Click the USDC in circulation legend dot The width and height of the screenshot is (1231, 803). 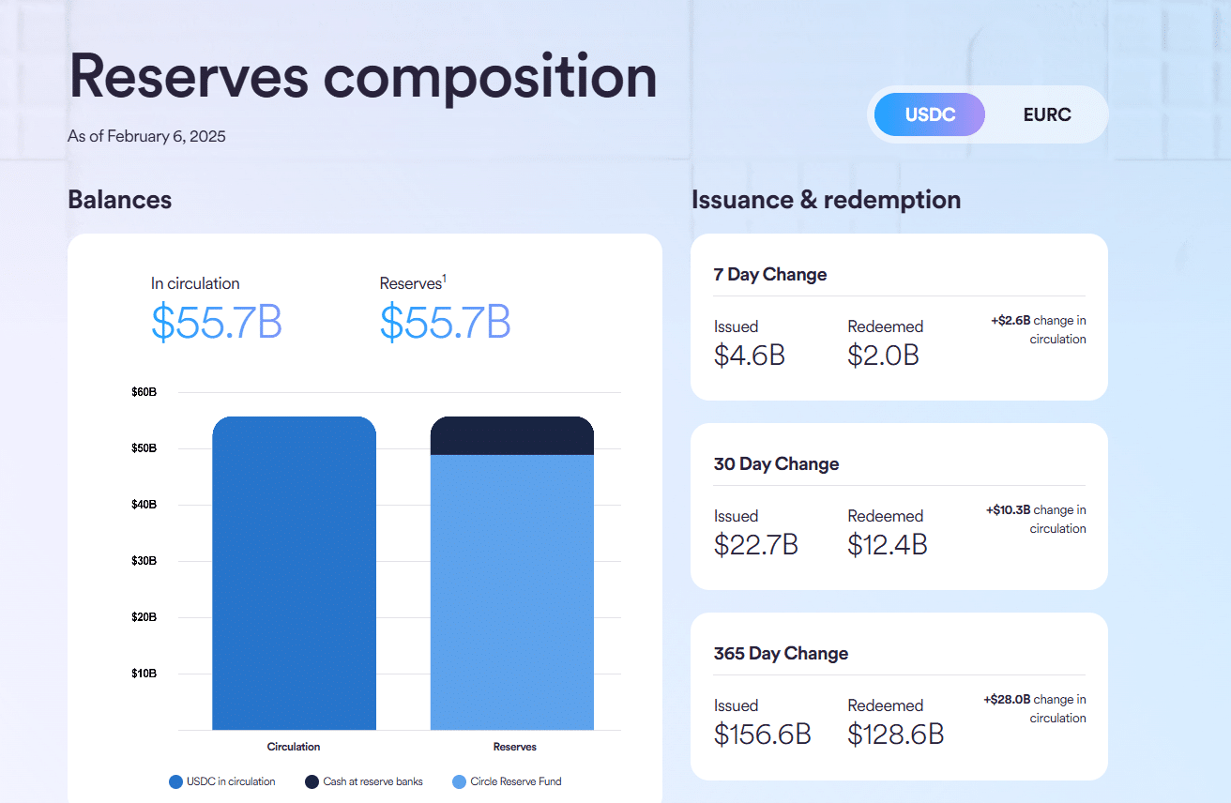pos(175,781)
